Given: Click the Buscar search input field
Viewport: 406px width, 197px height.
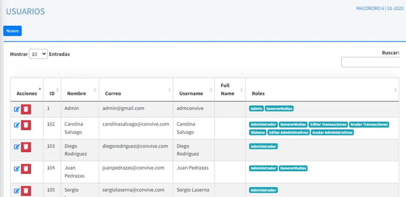Looking at the screenshot, I should (x=371, y=62).
